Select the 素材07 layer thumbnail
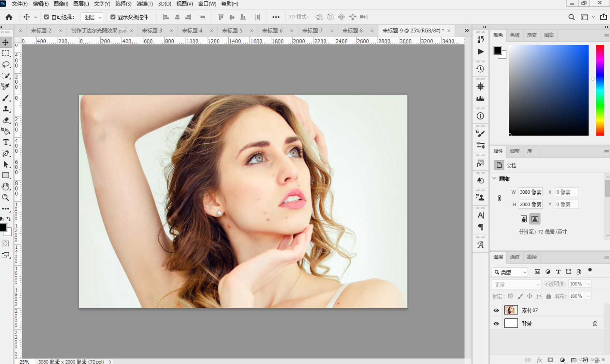610x364 pixels. tap(511, 310)
